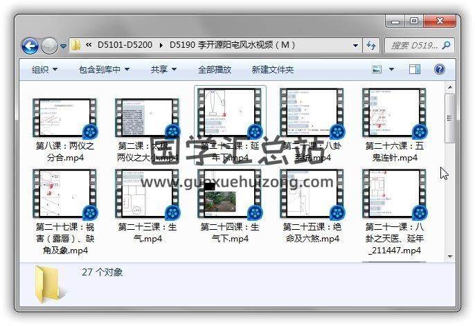Select video thumbnail 第二十课：八卦系统.mp4
Viewport: 475px width, 326px height.
point(312,113)
